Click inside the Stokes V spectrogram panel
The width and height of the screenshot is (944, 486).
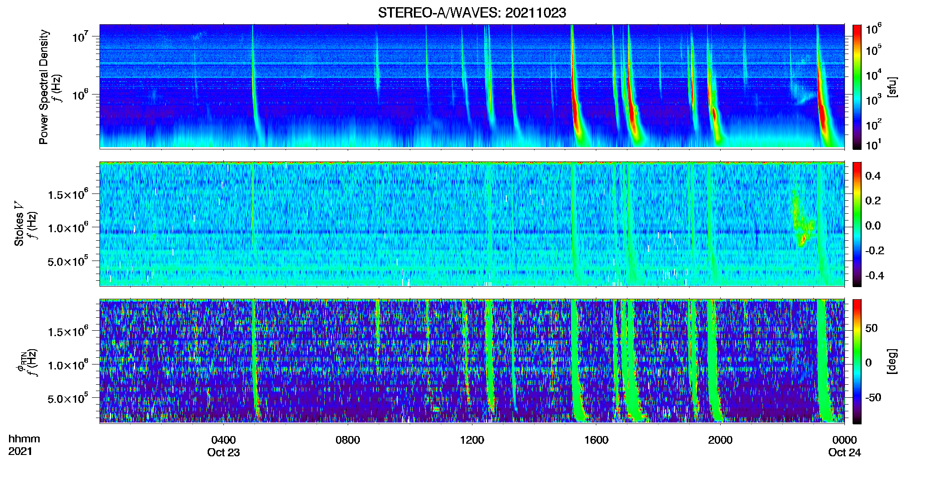472,224
